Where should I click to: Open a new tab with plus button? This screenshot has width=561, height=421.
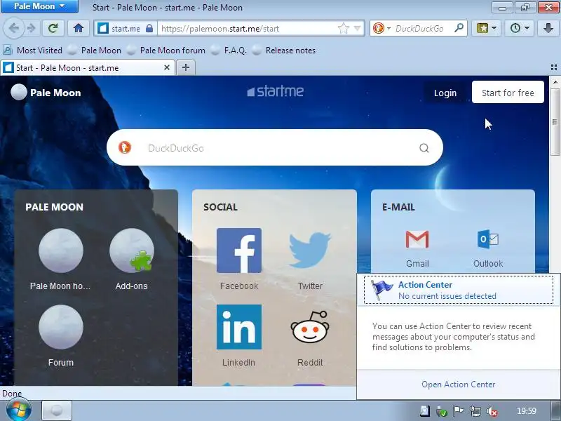coord(186,67)
